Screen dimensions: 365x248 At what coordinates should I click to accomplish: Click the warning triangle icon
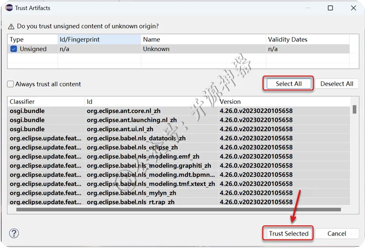11,26
